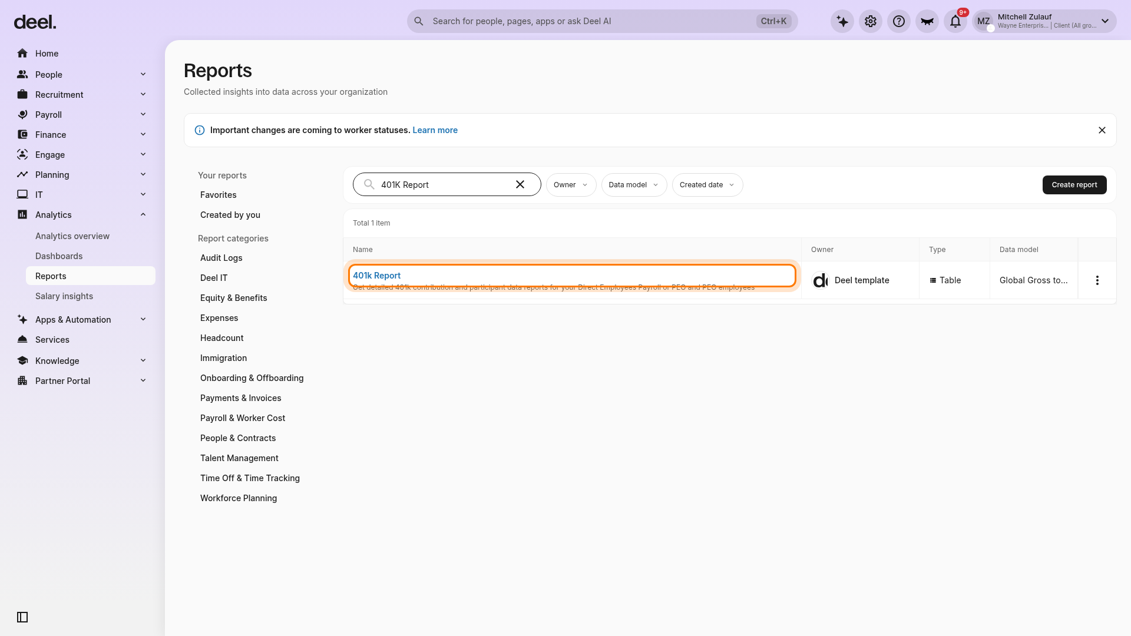Select the Headcount category
This screenshot has height=636, width=1131.
[222, 338]
